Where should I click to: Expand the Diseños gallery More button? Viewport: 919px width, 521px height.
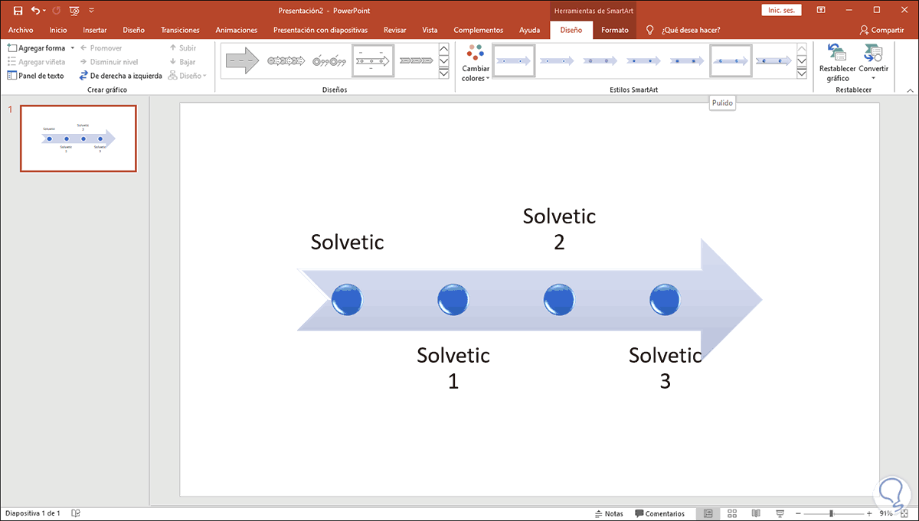(x=443, y=73)
